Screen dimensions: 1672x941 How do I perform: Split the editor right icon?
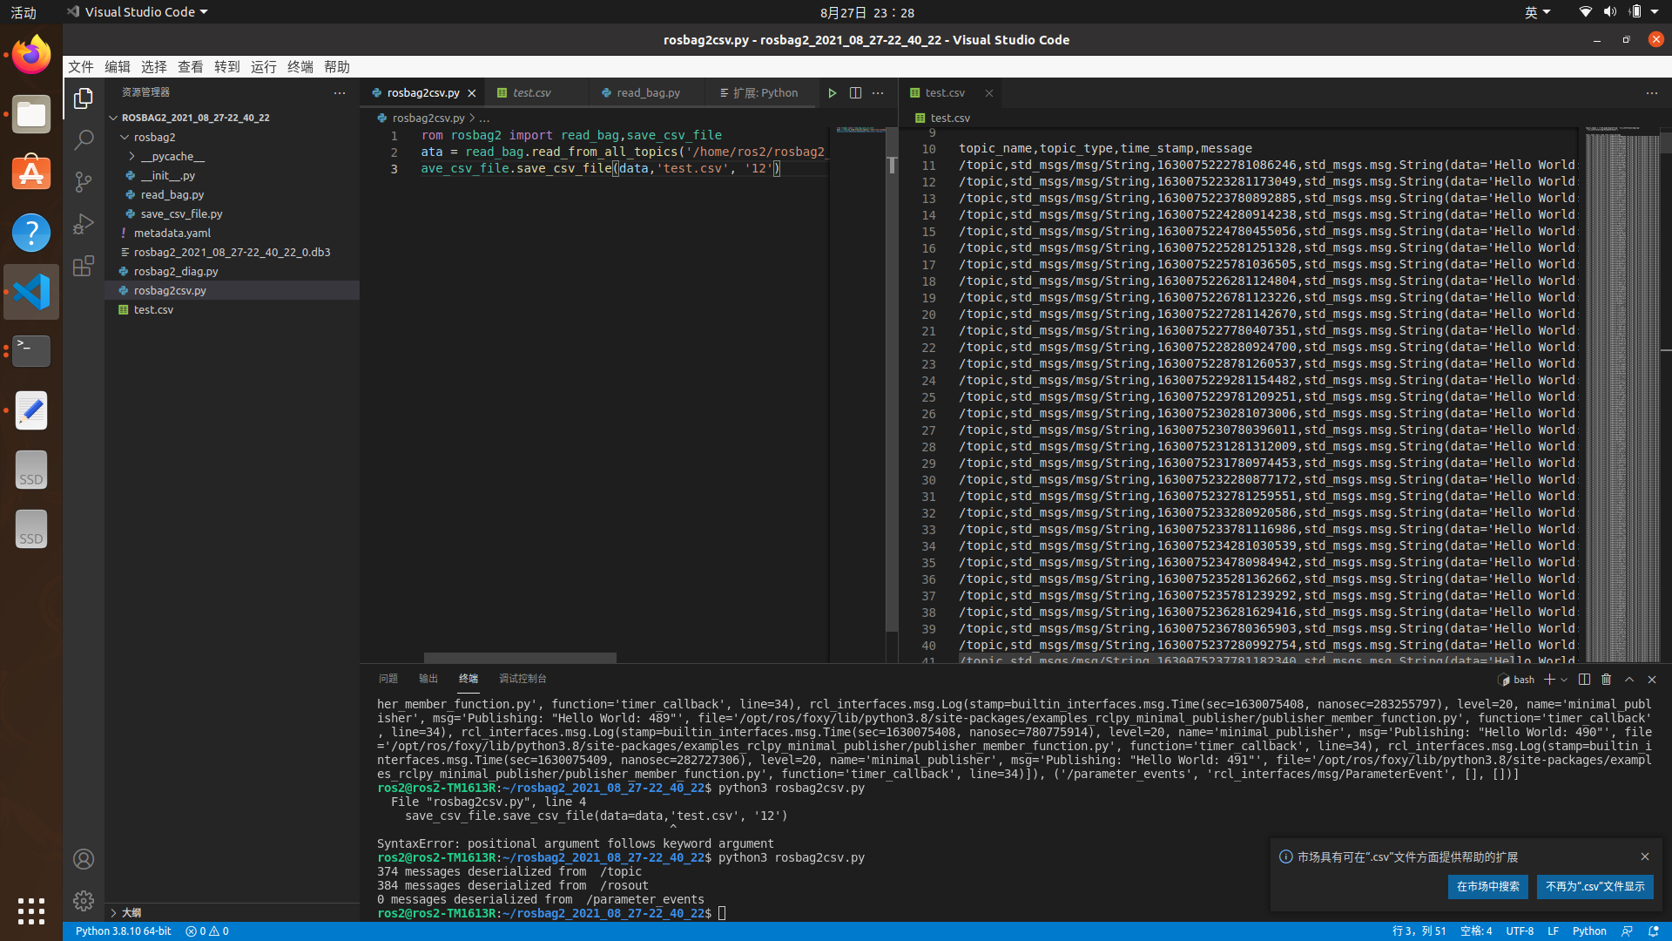[x=855, y=93]
